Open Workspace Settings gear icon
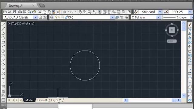Screen dimensions: 194x109 tap(40, 17)
